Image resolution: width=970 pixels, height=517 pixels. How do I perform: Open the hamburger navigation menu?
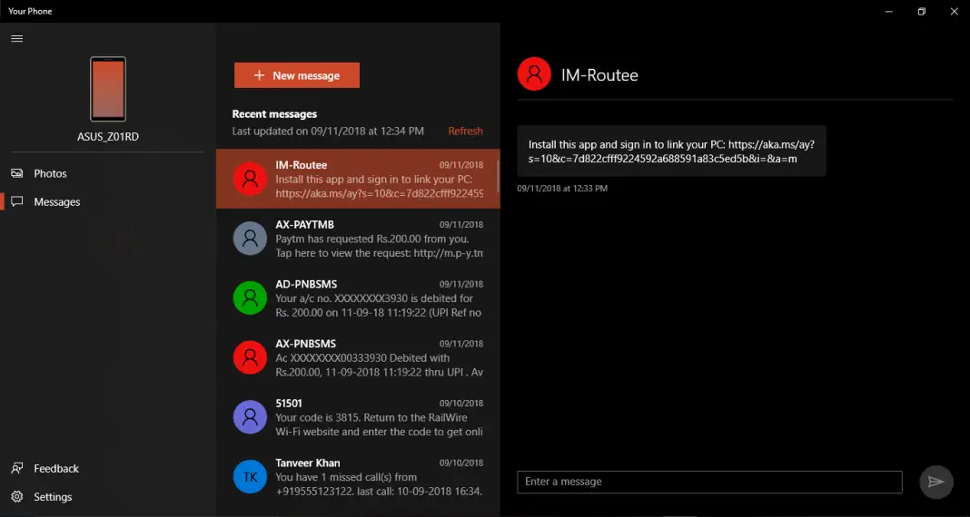coord(16,38)
